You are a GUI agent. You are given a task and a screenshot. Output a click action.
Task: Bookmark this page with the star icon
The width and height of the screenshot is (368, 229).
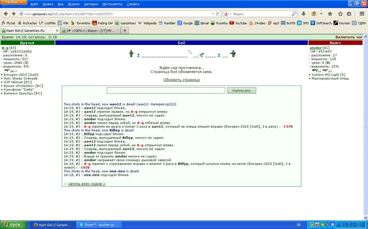click(x=340, y=14)
